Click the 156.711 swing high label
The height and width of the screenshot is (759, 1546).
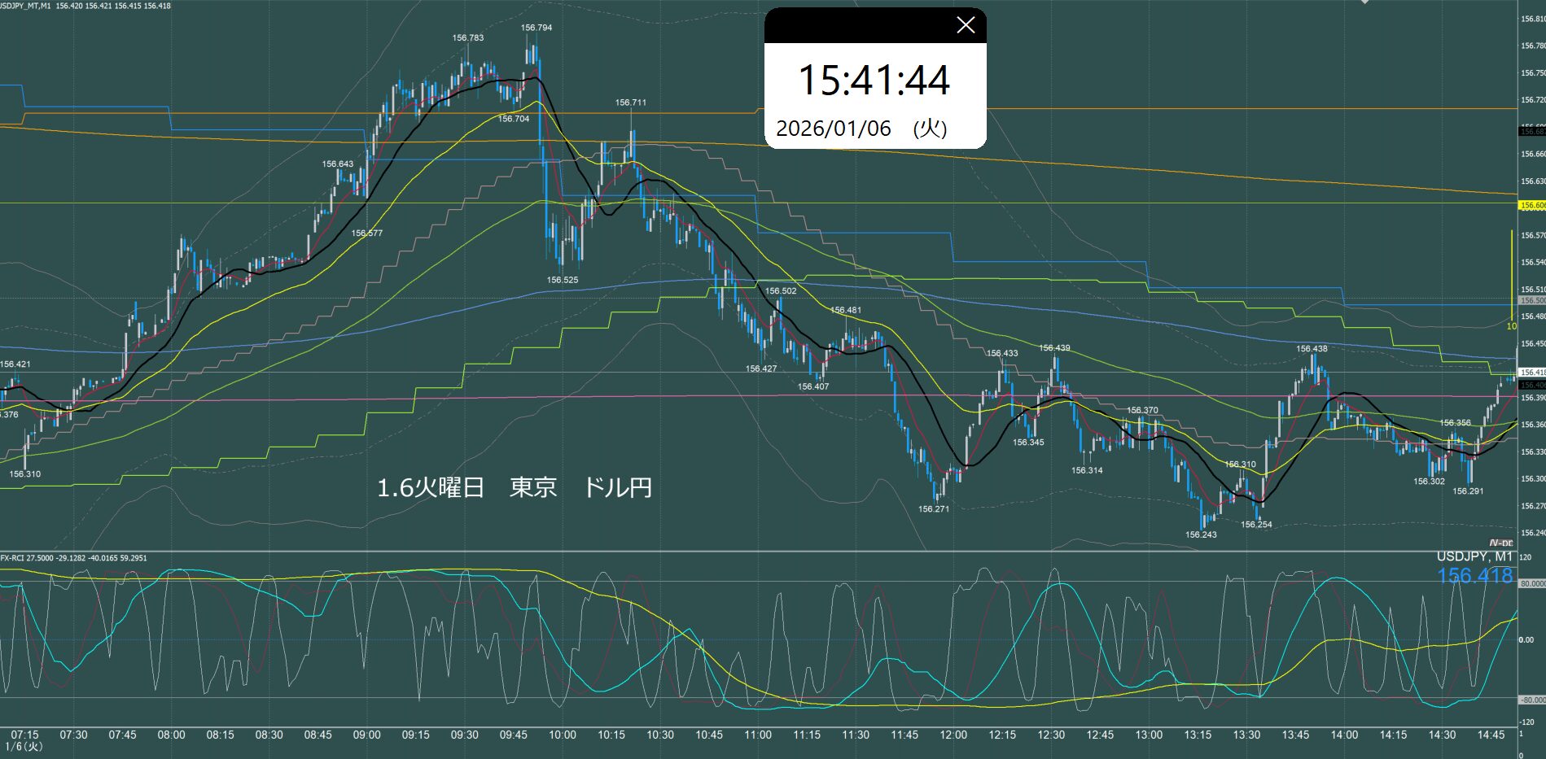click(x=631, y=103)
